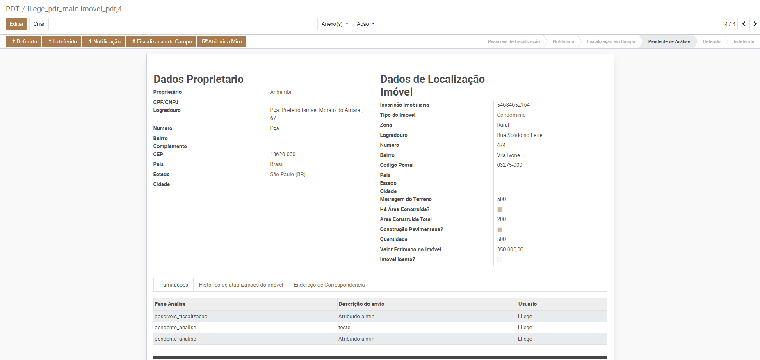Click the Criar button
This screenshot has width=760, height=360.
39,24
